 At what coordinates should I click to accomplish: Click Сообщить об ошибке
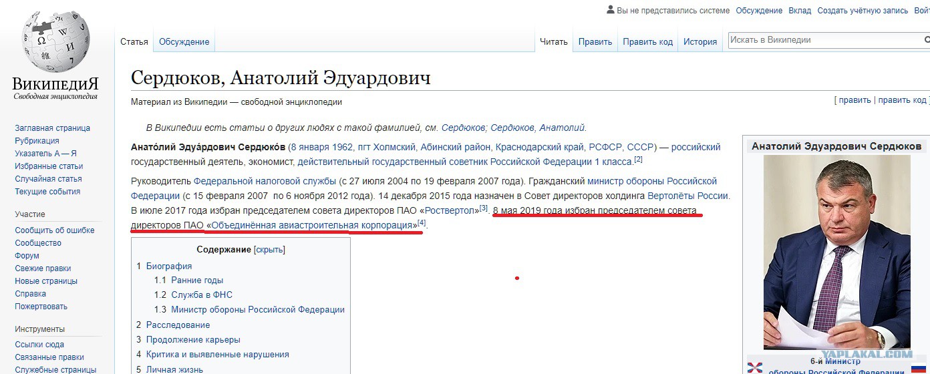tap(55, 230)
